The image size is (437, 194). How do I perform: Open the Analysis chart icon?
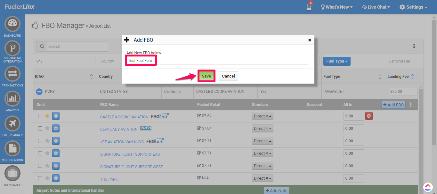tap(12, 99)
